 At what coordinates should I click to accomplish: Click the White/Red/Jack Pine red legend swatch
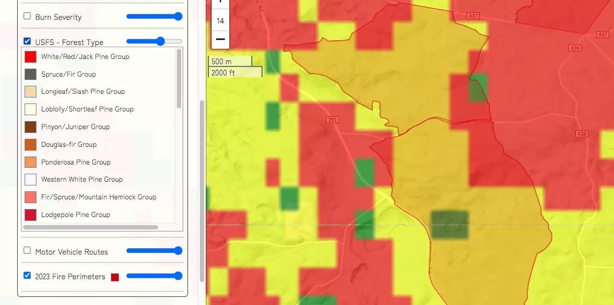click(x=31, y=57)
